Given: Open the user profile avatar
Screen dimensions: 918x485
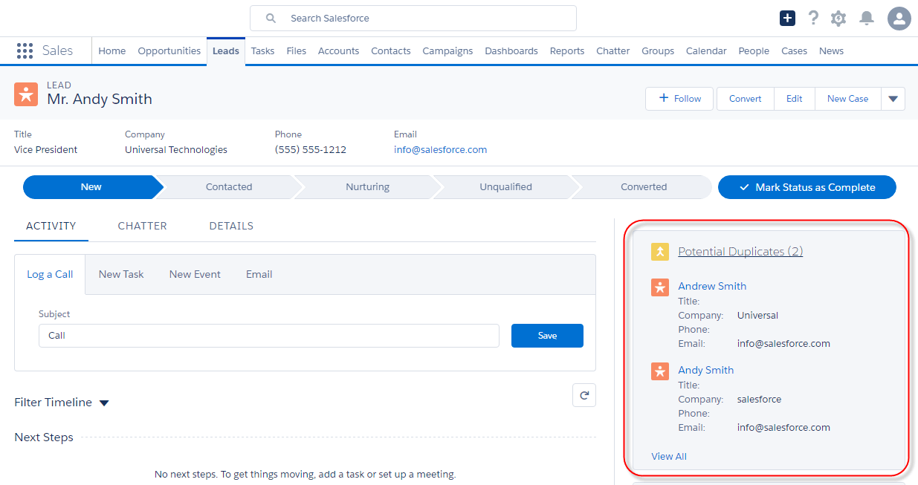Looking at the screenshot, I should pyautogui.click(x=899, y=19).
